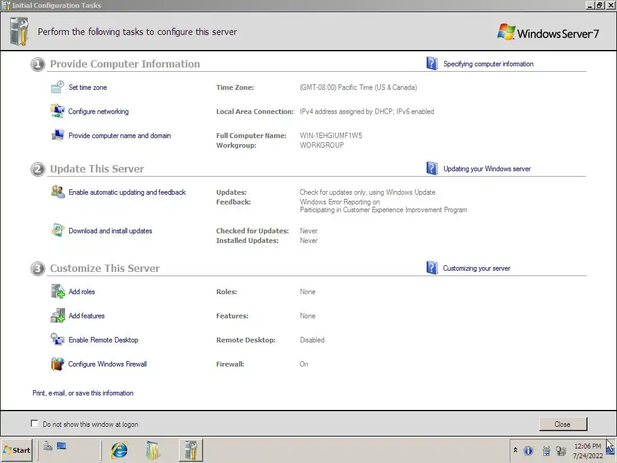Click Initial Configuration Tasks taskbar button
The width and height of the screenshot is (617, 463).
tap(191, 450)
